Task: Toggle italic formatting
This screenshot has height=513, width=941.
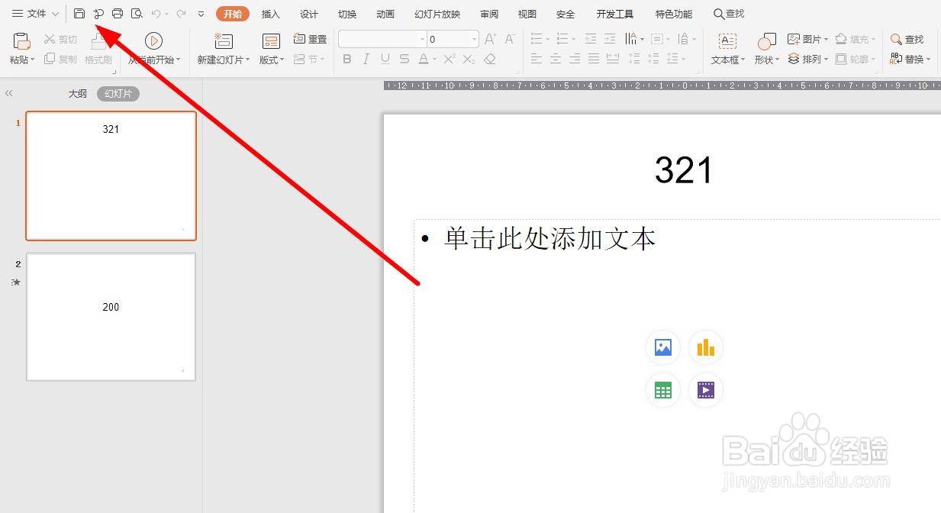Action: coord(366,59)
